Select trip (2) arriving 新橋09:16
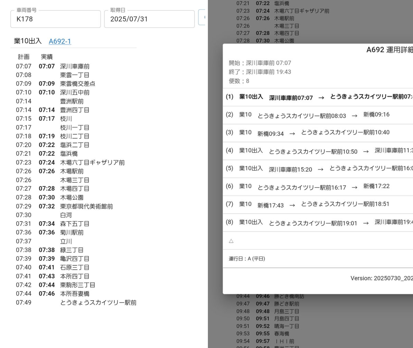This screenshot has height=348, width=413. coord(318,115)
